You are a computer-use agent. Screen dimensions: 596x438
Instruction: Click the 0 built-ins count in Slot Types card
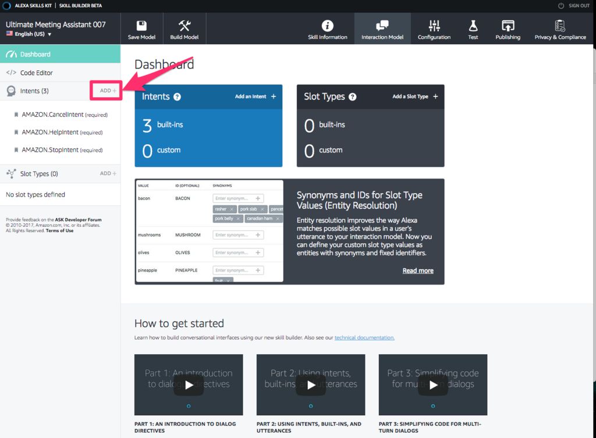325,125
